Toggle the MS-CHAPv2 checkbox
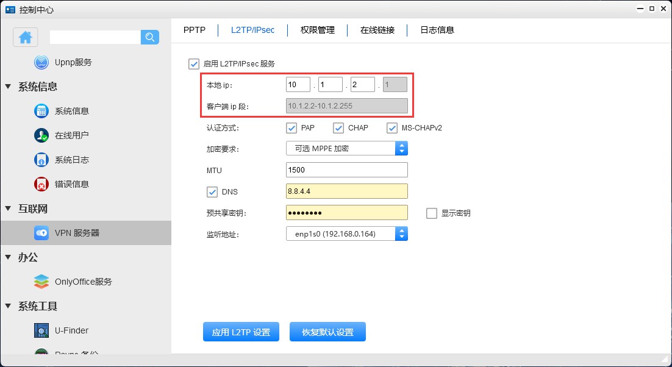Image resolution: width=672 pixels, height=367 pixels. [x=391, y=128]
